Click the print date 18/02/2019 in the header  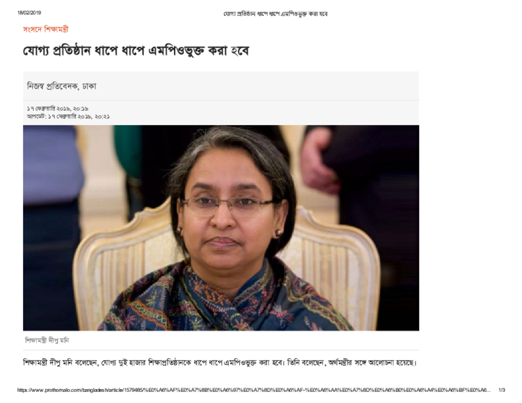(x=29, y=13)
